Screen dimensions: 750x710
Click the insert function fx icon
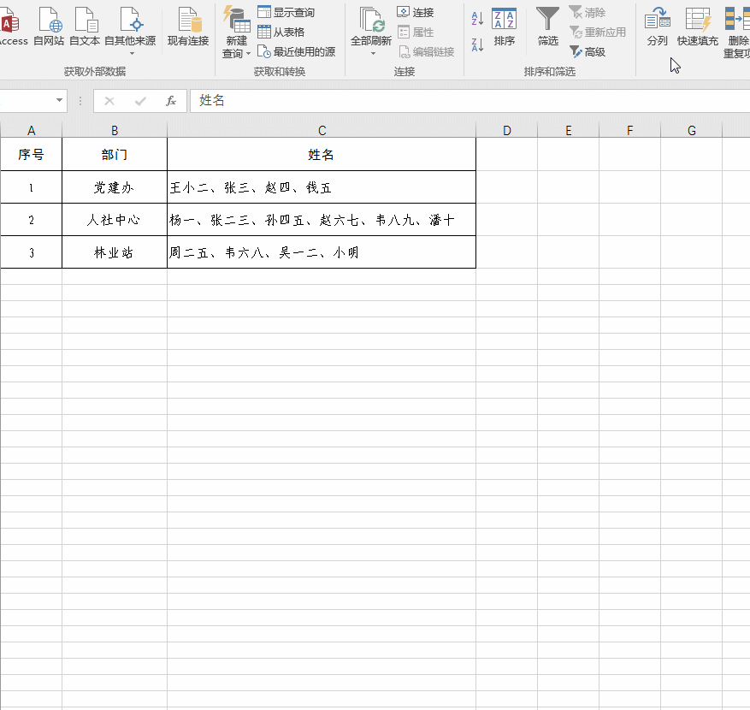click(x=171, y=101)
